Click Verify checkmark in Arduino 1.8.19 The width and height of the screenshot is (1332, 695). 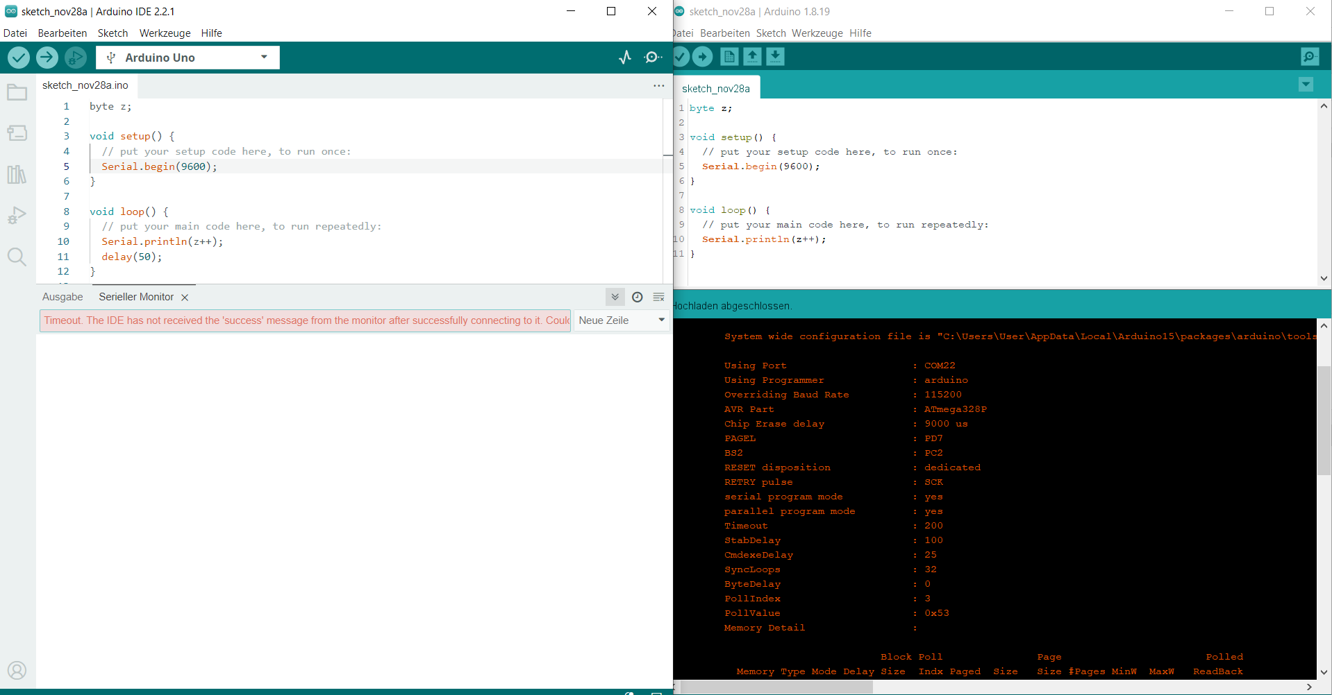pyautogui.click(x=681, y=57)
